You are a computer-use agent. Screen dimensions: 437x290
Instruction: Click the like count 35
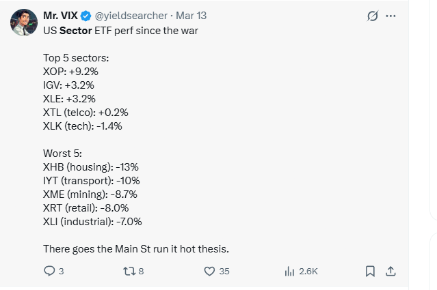point(224,271)
